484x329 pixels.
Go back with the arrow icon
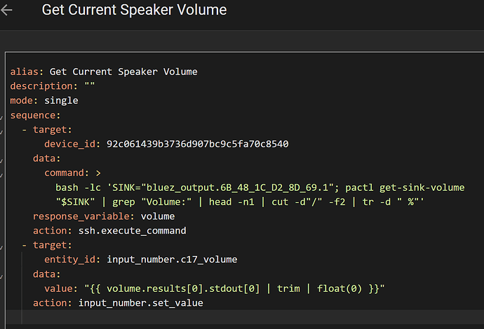click(6, 11)
